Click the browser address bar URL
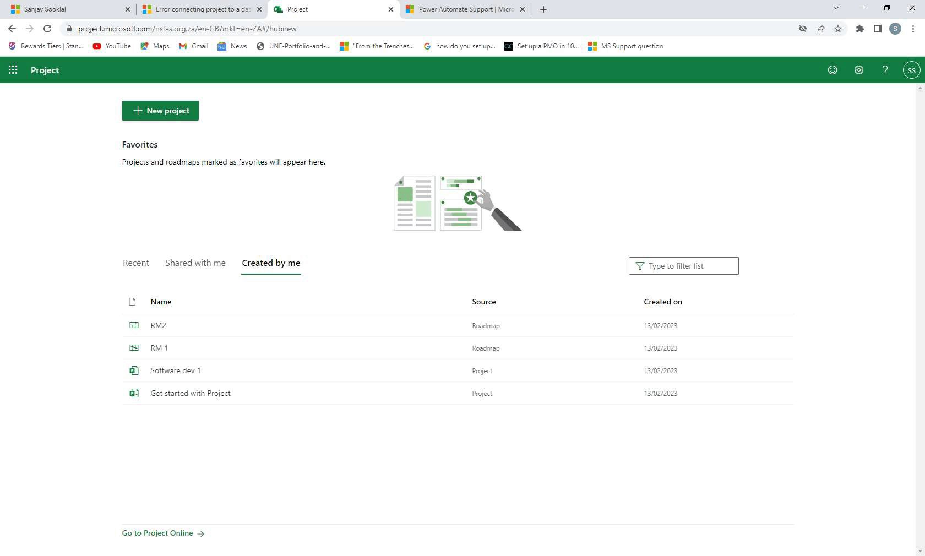Image resolution: width=925 pixels, height=556 pixels. pyautogui.click(x=187, y=29)
